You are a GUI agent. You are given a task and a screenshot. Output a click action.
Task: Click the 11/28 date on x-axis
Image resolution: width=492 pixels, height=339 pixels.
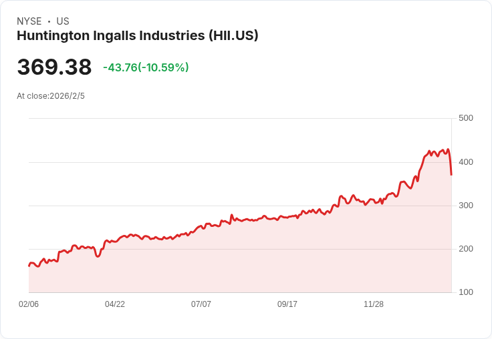pyautogui.click(x=374, y=304)
